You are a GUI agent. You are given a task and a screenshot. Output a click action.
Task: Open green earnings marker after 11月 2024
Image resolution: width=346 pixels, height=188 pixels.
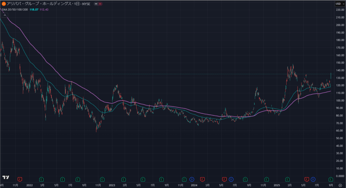267,180
